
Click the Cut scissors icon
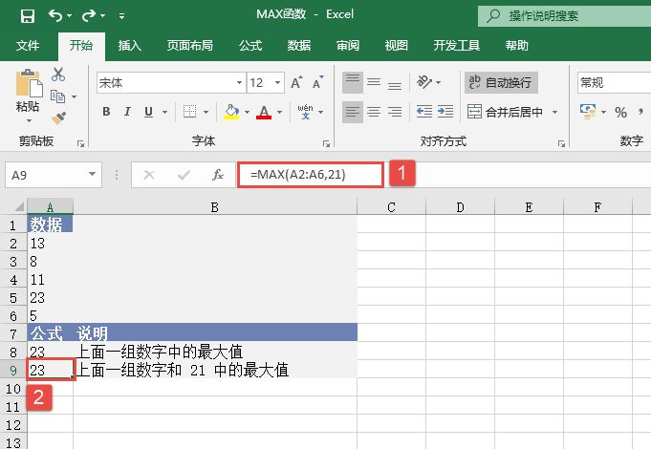click(58, 75)
